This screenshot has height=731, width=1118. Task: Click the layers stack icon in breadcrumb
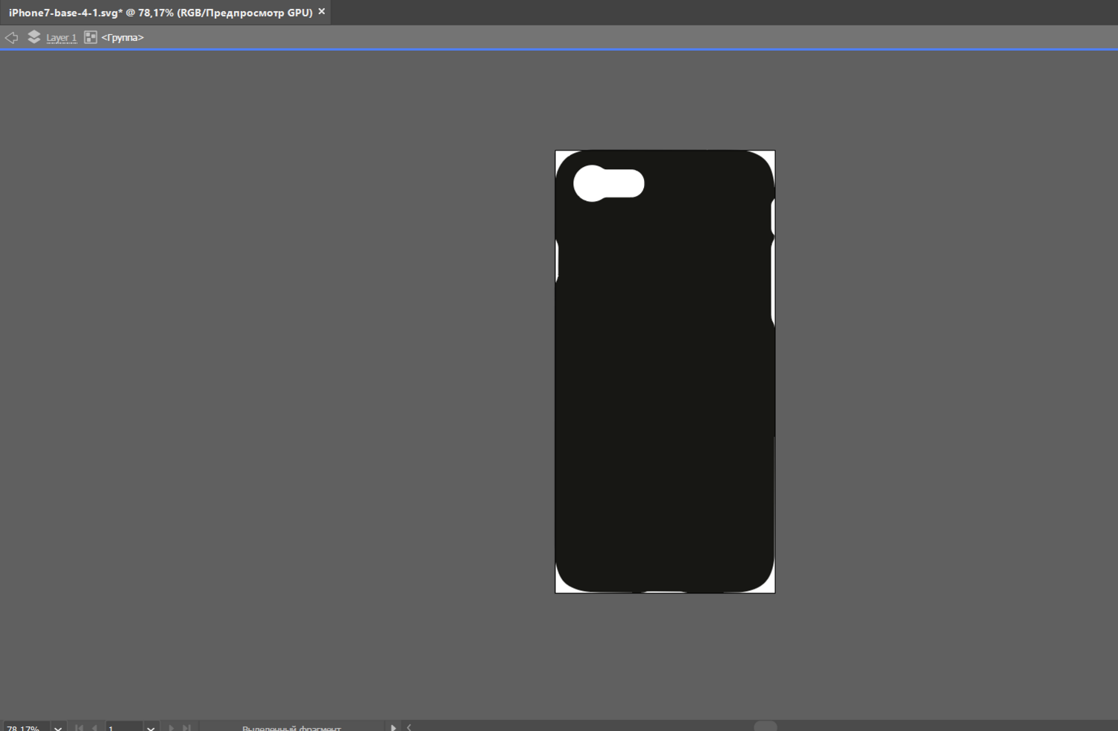pos(34,37)
